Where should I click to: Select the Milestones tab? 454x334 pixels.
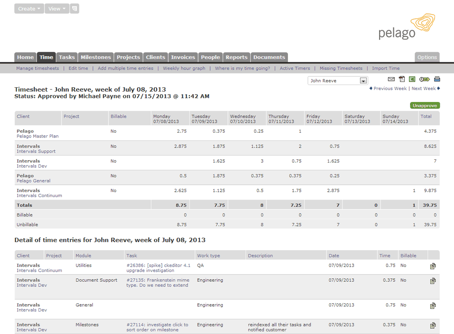coord(96,57)
